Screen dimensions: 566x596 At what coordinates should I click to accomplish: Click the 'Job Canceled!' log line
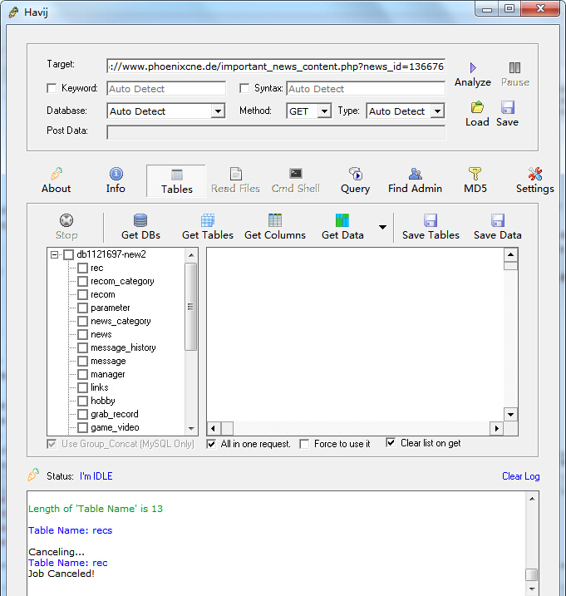(62, 574)
